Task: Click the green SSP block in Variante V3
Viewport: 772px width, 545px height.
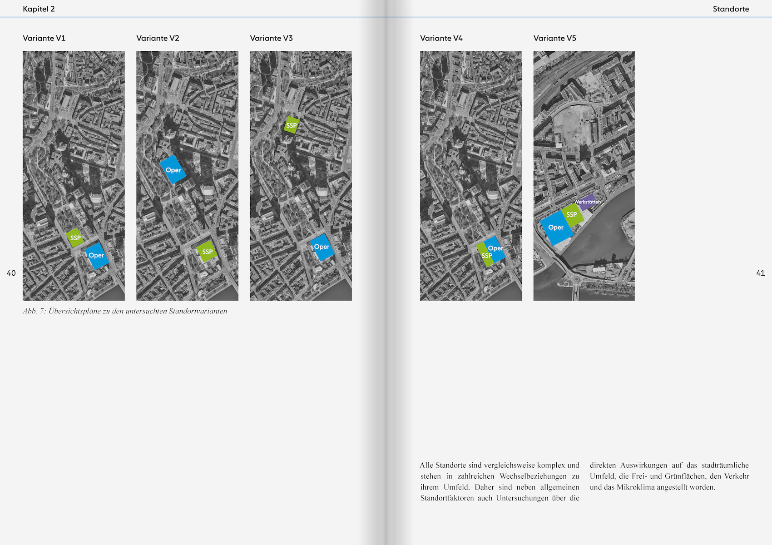Action: 291,125
